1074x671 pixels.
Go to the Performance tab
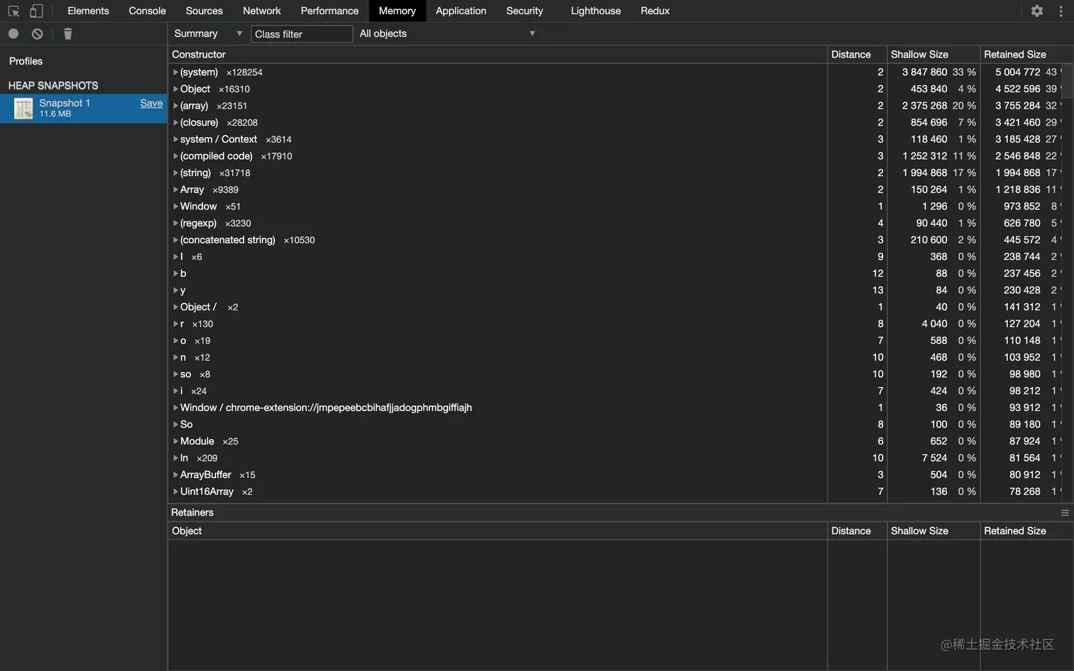330,11
